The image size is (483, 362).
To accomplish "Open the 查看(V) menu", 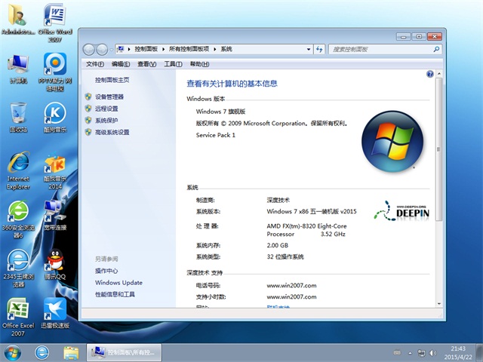I will [147, 64].
